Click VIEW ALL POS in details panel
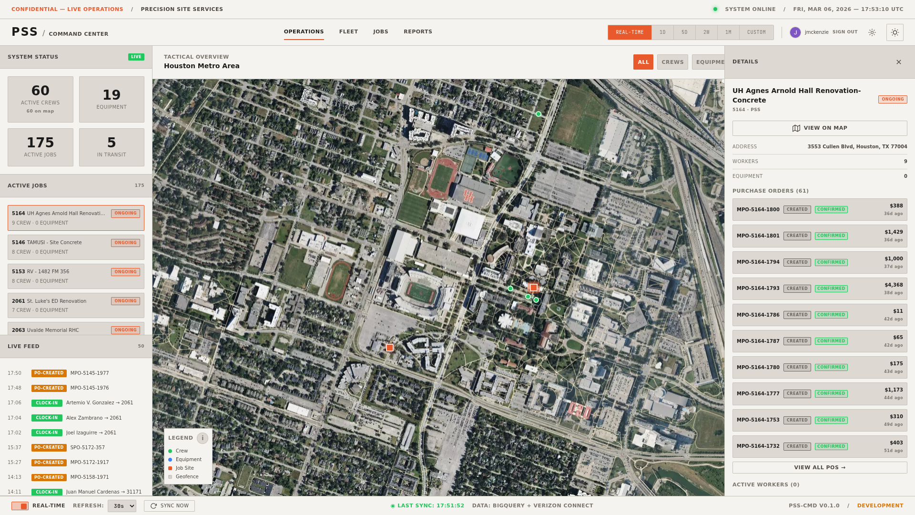The width and height of the screenshot is (915, 515). click(819, 467)
